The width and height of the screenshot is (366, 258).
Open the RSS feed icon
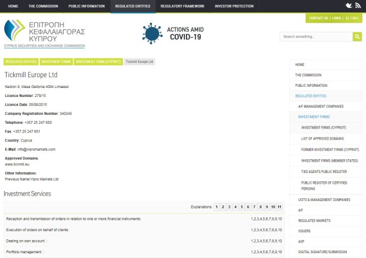click(358, 5)
